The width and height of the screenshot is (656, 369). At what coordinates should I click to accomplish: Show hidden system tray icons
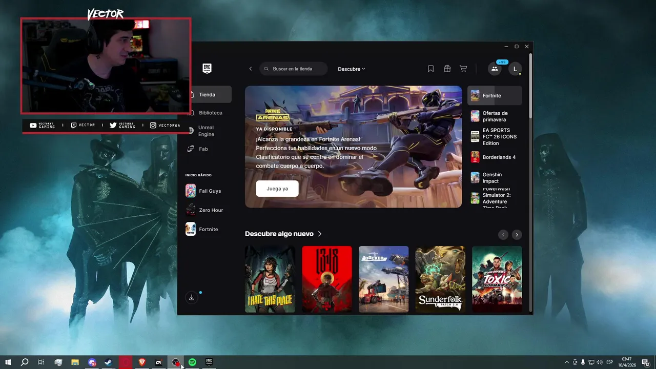[566, 362]
